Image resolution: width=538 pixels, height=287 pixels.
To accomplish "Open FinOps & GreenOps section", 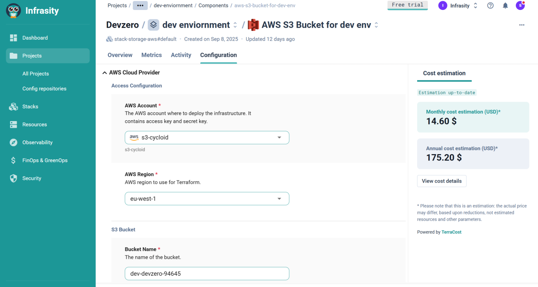I will pos(45,160).
